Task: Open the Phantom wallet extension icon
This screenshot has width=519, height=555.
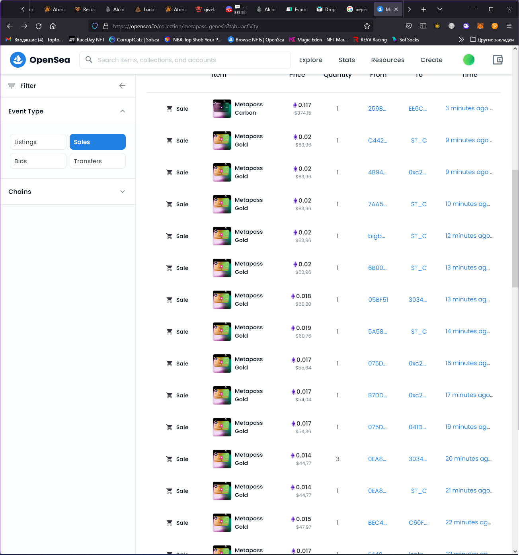Action: [466, 26]
